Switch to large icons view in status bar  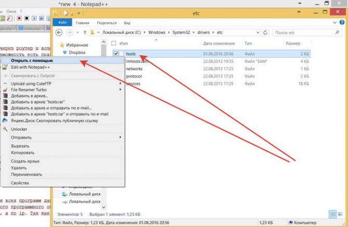(340, 213)
